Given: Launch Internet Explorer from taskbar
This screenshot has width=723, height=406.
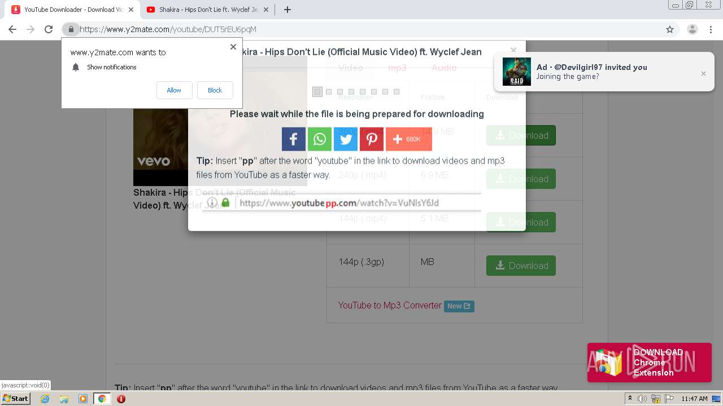Looking at the screenshot, I should coord(45,399).
